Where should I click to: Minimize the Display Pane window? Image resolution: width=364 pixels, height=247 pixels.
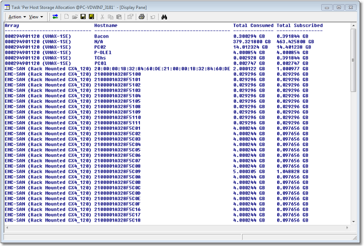(327, 7)
